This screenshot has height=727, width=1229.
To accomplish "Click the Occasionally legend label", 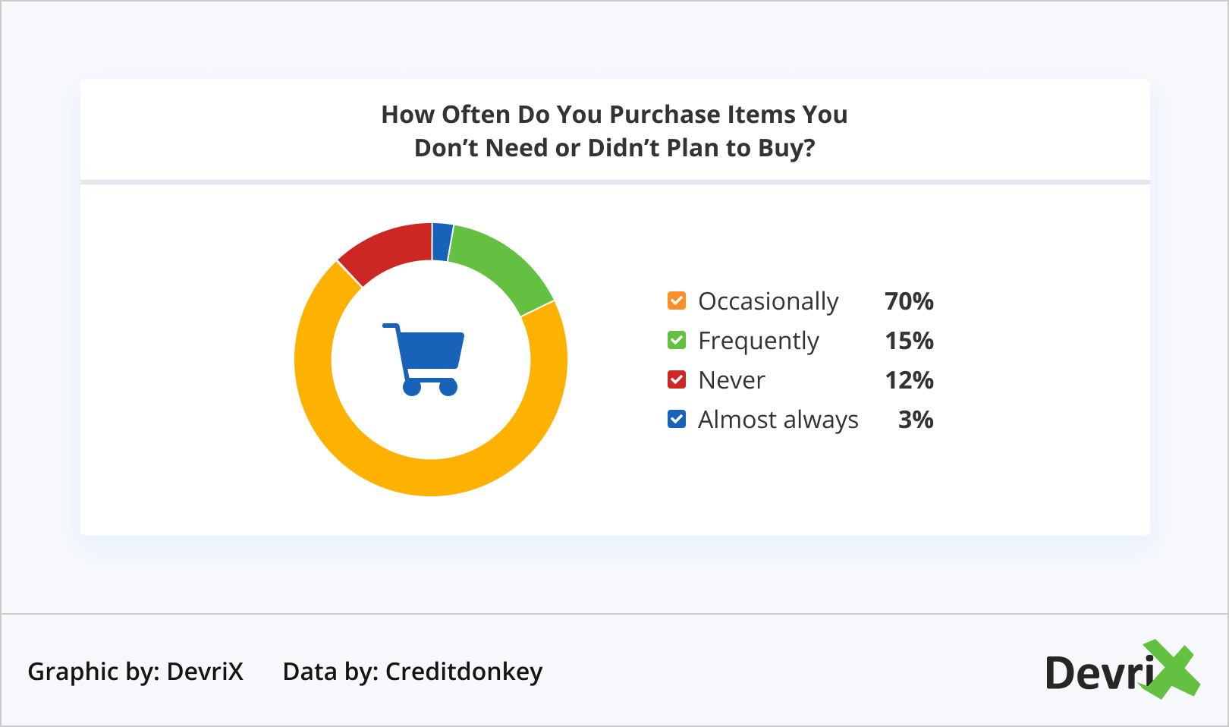I will tap(768, 301).
